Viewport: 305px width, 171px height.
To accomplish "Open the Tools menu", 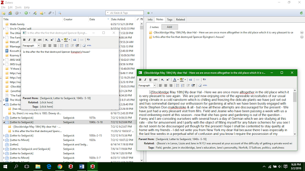I will coord(18,8).
